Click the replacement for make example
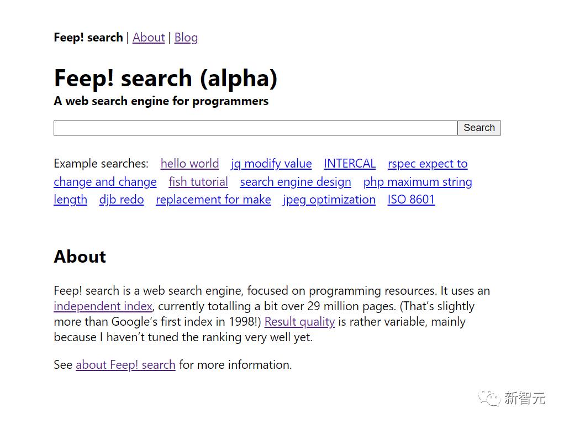Image resolution: width=564 pixels, height=423 pixels. [x=213, y=200]
